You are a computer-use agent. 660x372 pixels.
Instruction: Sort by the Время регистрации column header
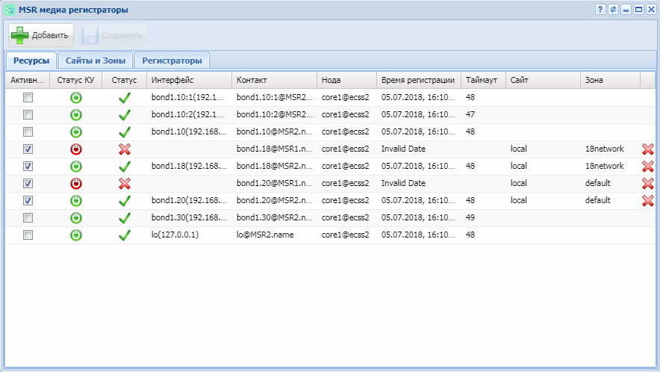click(x=418, y=80)
